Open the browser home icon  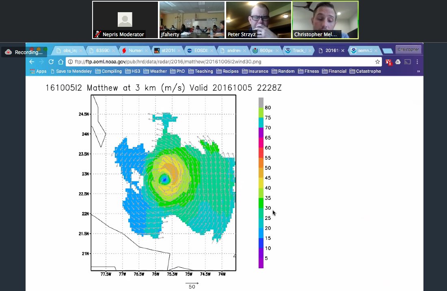[x=61, y=62]
